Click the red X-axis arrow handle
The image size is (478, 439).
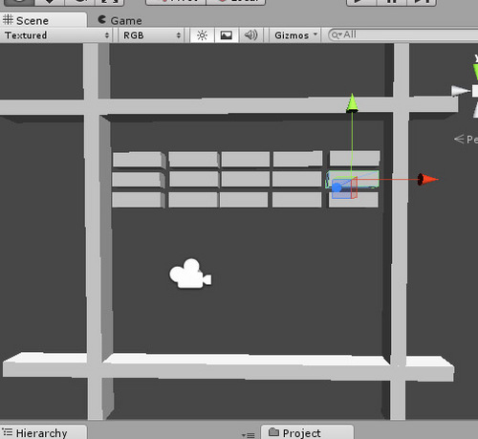click(428, 180)
